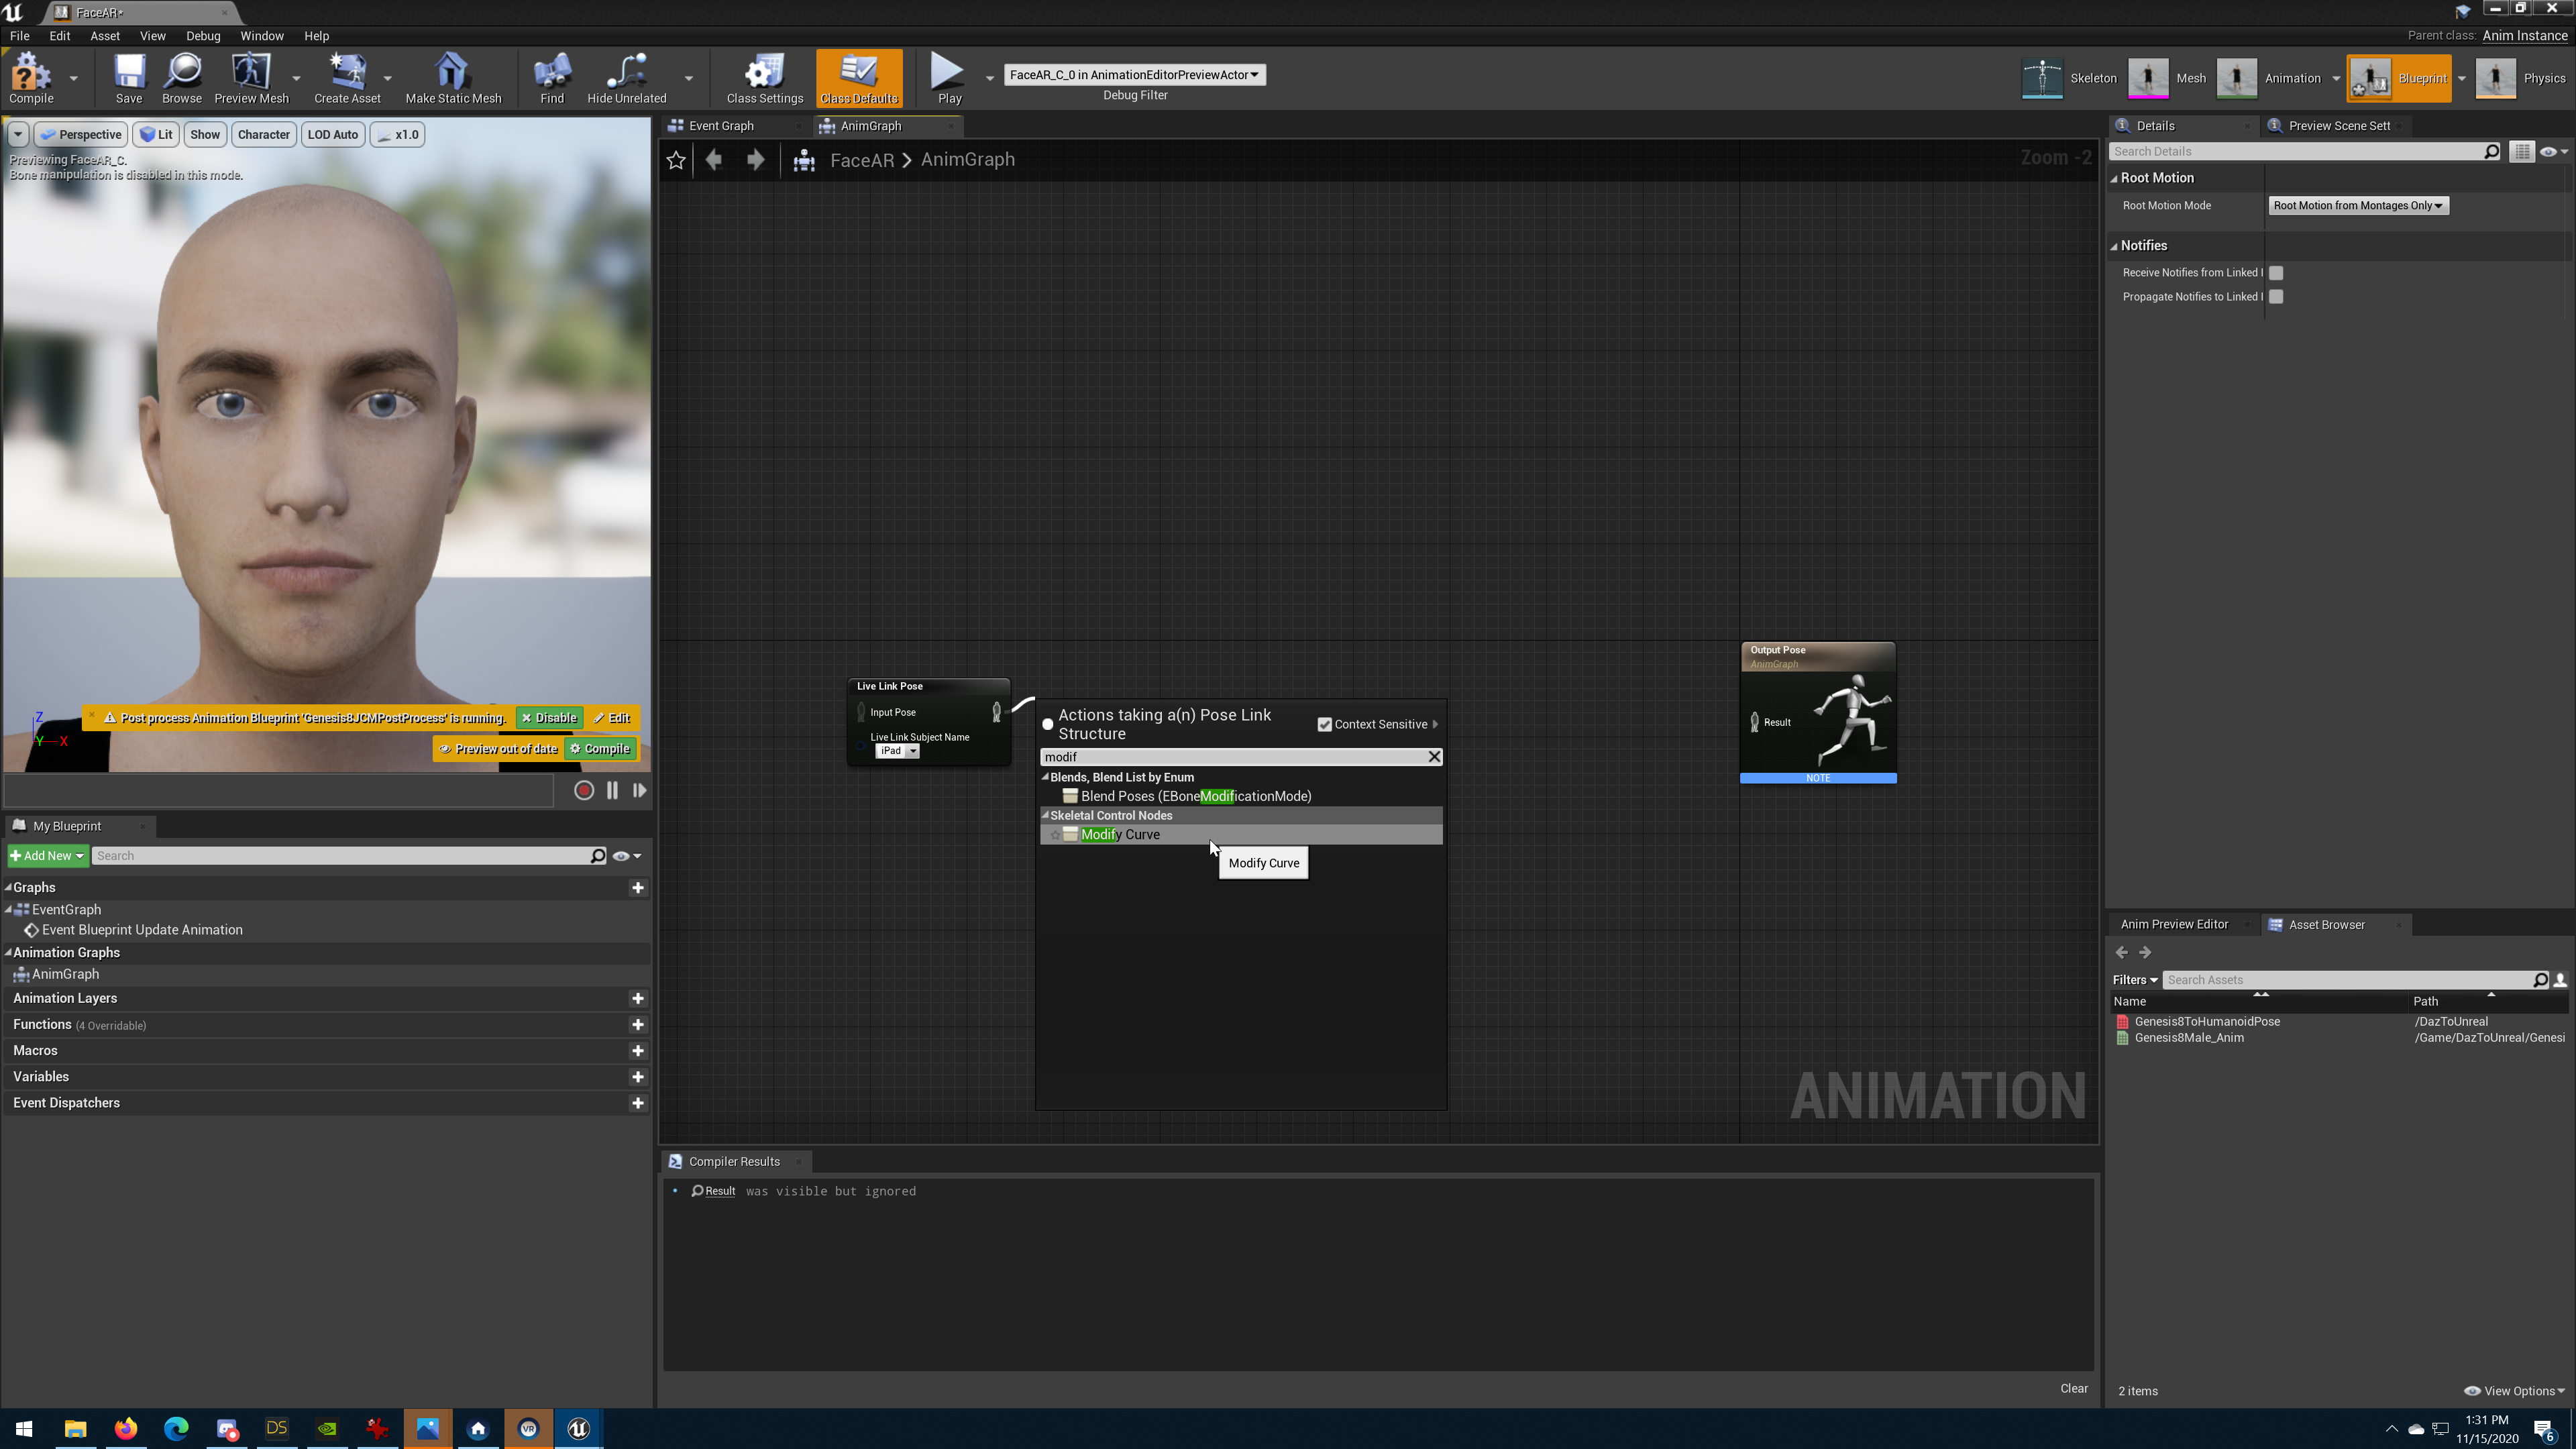Open Details visibility eye options
Screen dimensions: 2576x1449
click(2553, 151)
